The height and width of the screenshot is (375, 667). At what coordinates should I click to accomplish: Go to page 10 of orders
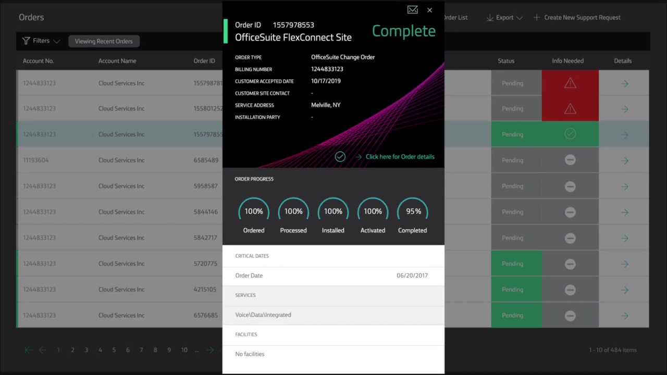click(184, 350)
